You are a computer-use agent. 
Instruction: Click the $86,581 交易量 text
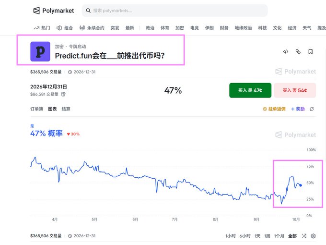coord(44,94)
